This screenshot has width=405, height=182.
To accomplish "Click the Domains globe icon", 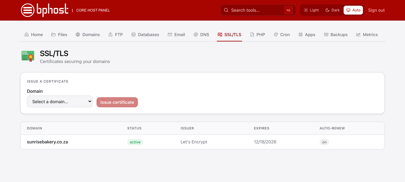I will point(78,34).
